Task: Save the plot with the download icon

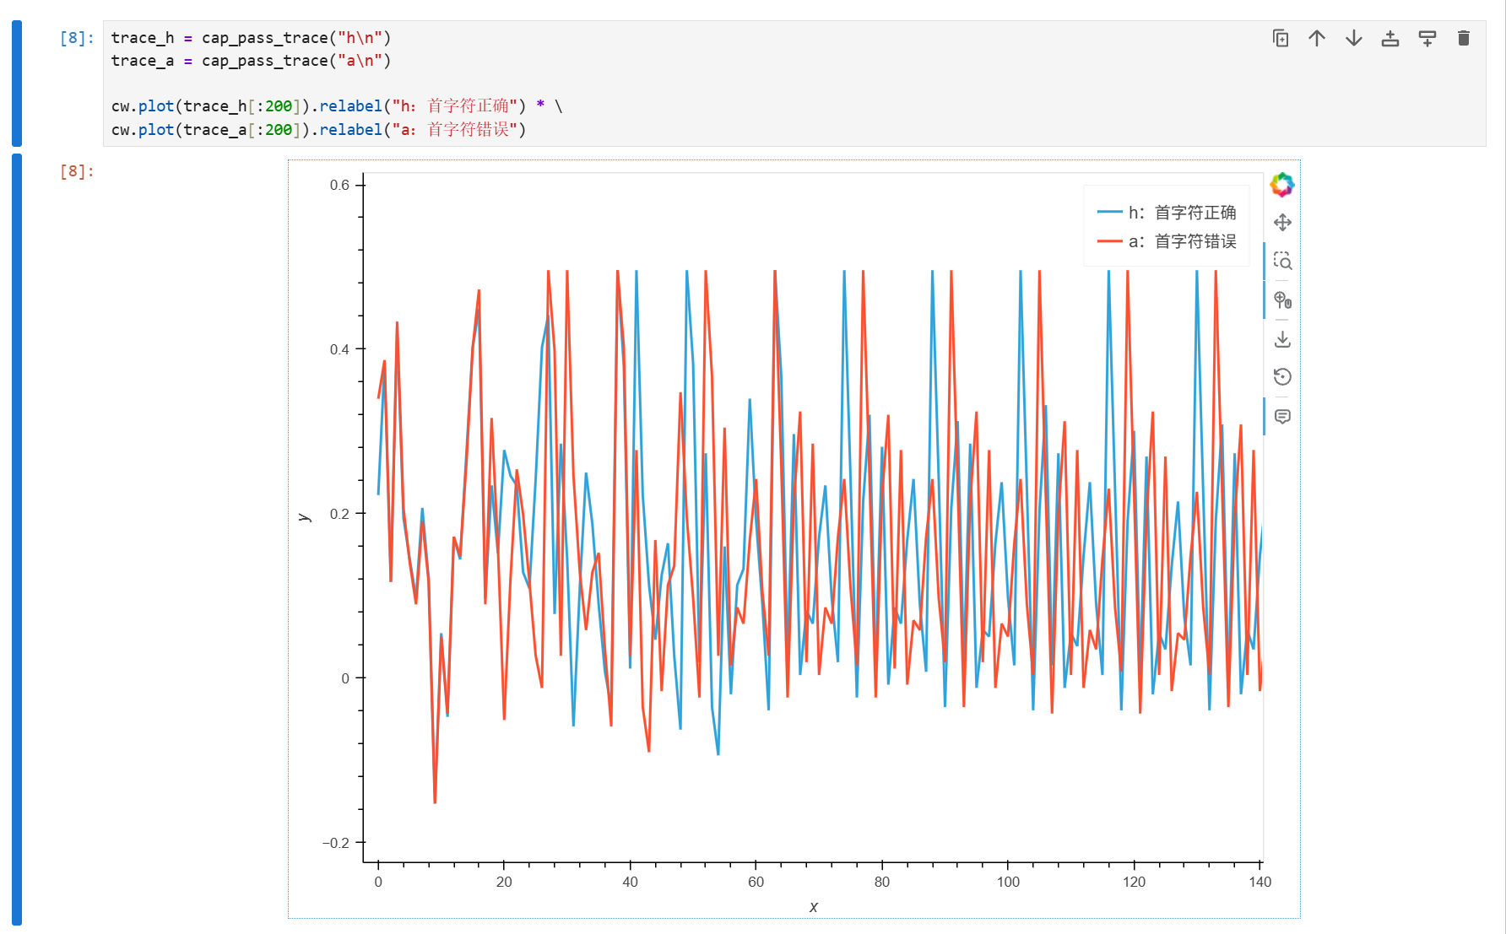Action: click(1282, 339)
